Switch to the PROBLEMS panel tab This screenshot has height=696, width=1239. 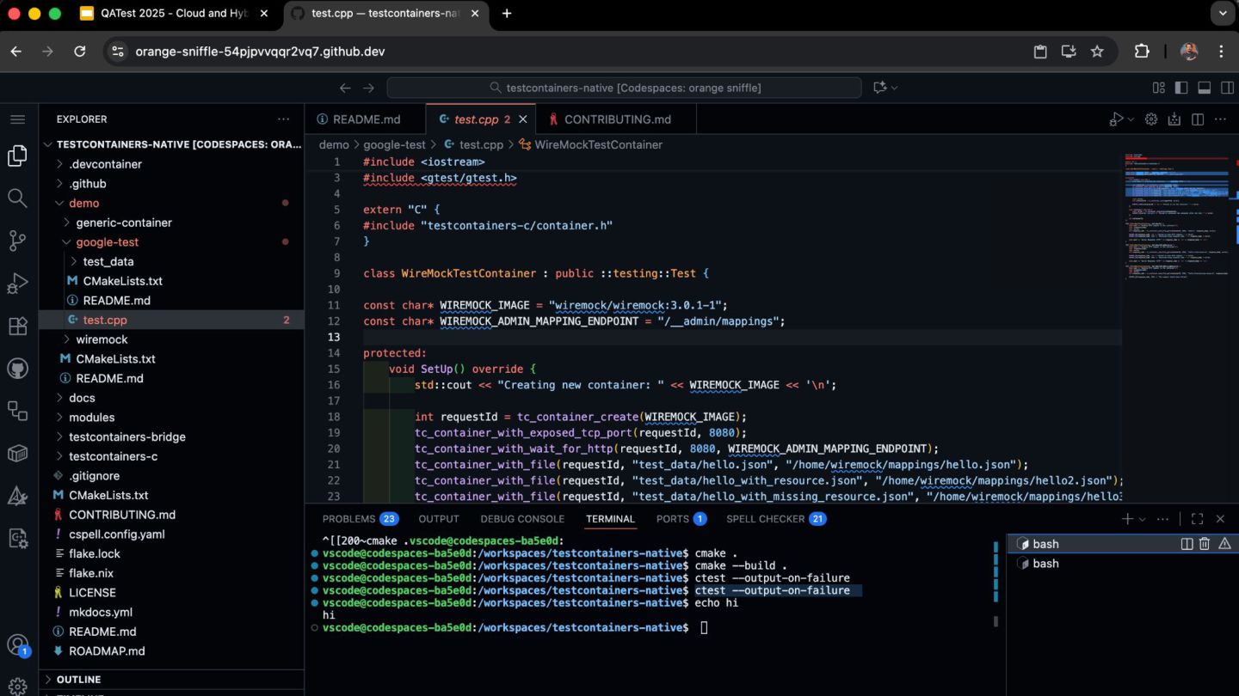click(348, 519)
